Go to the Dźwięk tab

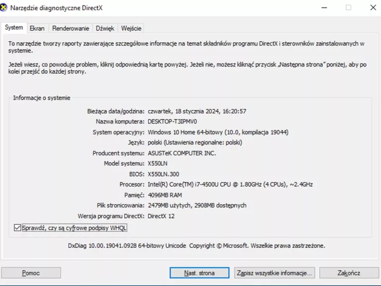[105, 28]
